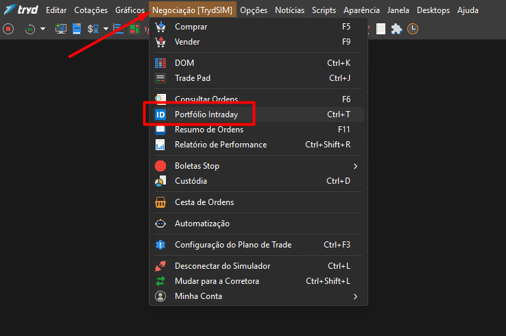The height and width of the screenshot is (336, 506).
Task: Open the dropdown arrow beside dollar hourglass
Action: point(106,29)
